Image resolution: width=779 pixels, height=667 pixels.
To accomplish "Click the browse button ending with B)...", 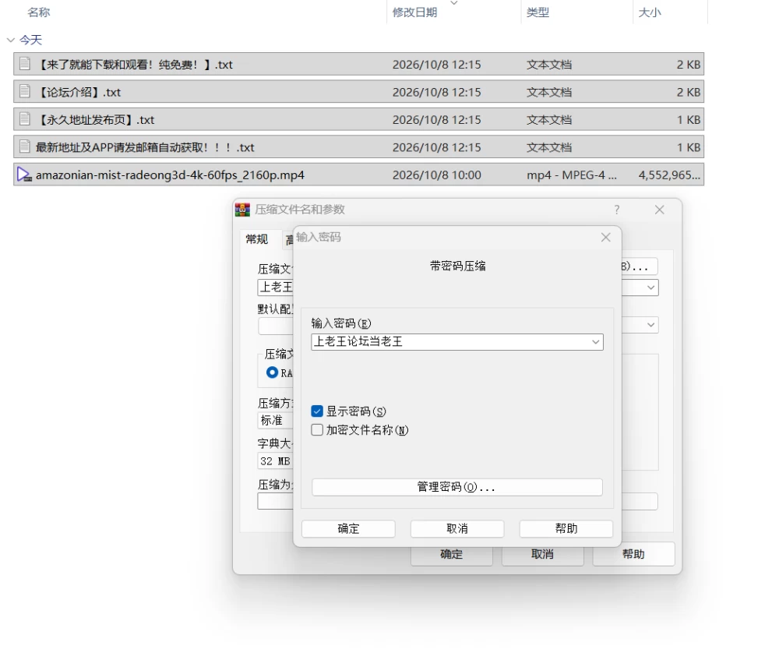I will coord(640,266).
